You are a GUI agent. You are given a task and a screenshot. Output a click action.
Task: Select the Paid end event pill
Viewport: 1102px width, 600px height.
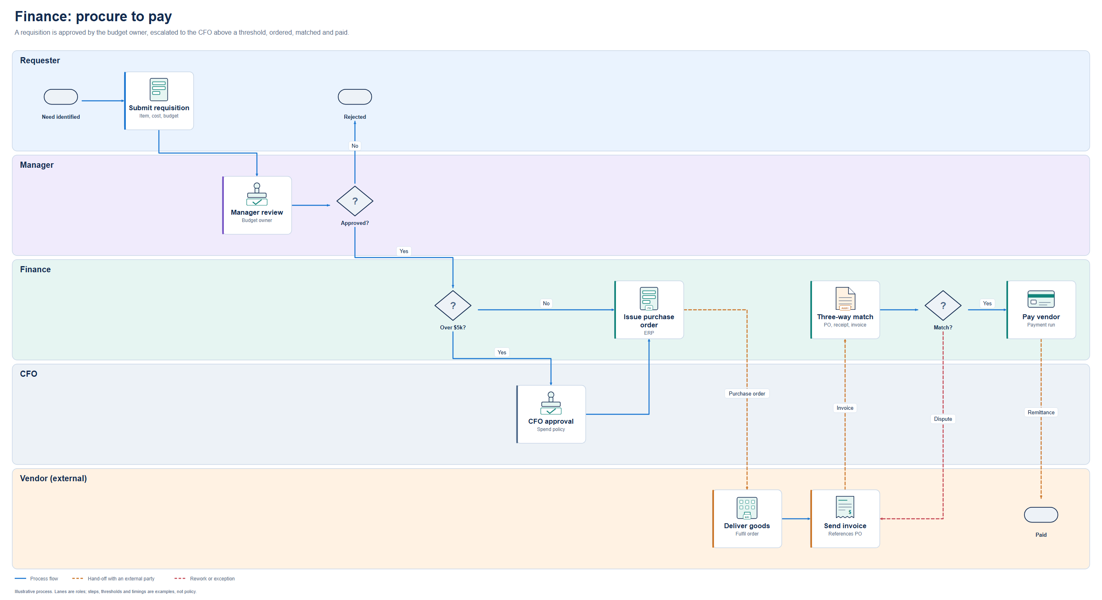pyautogui.click(x=1041, y=515)
